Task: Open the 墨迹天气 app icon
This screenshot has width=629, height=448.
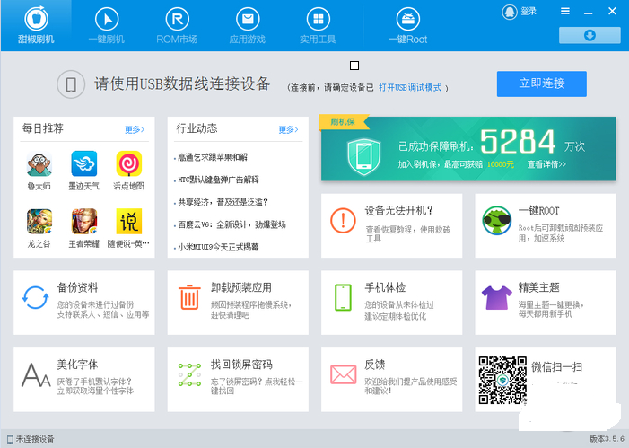Action: [x=83, y=163]
